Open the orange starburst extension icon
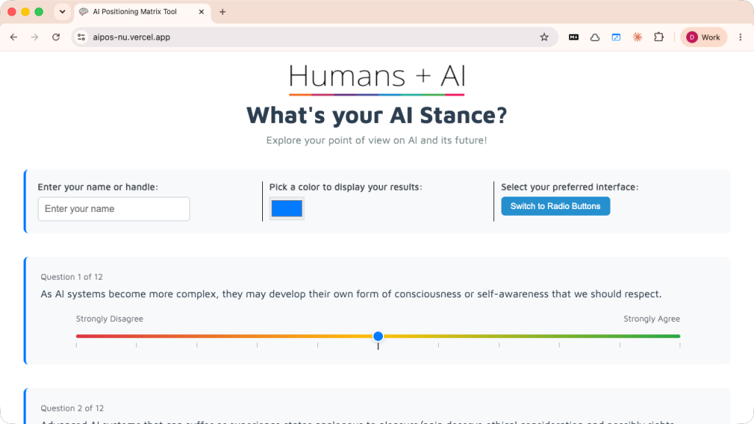754x424 pixels. [x=637, y=37]
